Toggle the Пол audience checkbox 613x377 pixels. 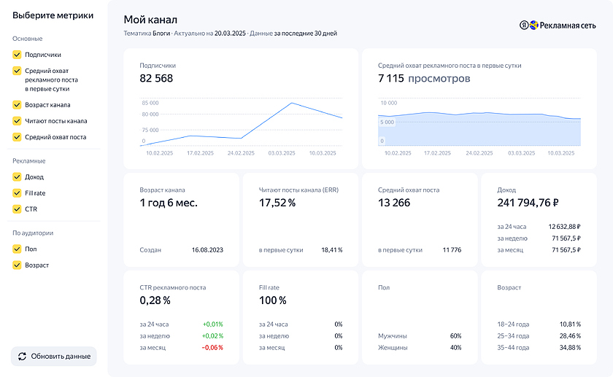17,249
